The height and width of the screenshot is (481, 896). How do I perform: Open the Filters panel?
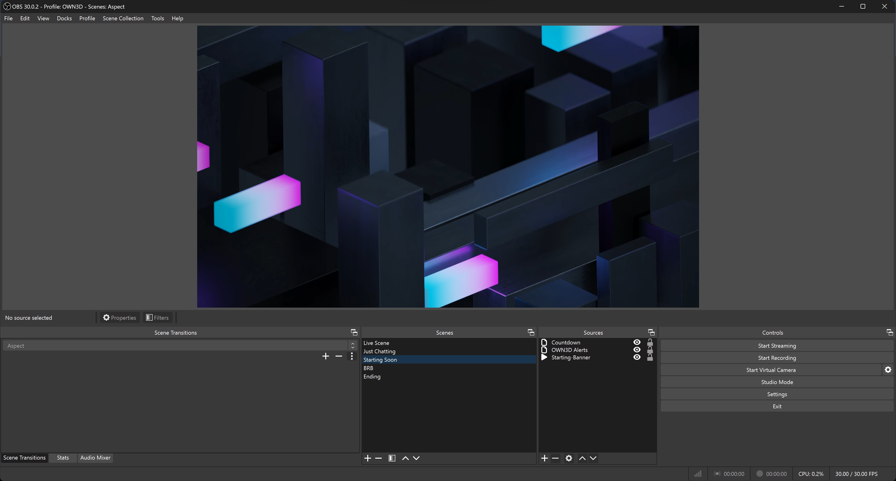tap(157, 317)
